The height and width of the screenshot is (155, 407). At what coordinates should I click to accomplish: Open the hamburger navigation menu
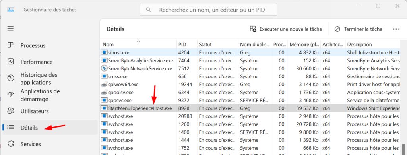tap(10, 28)
